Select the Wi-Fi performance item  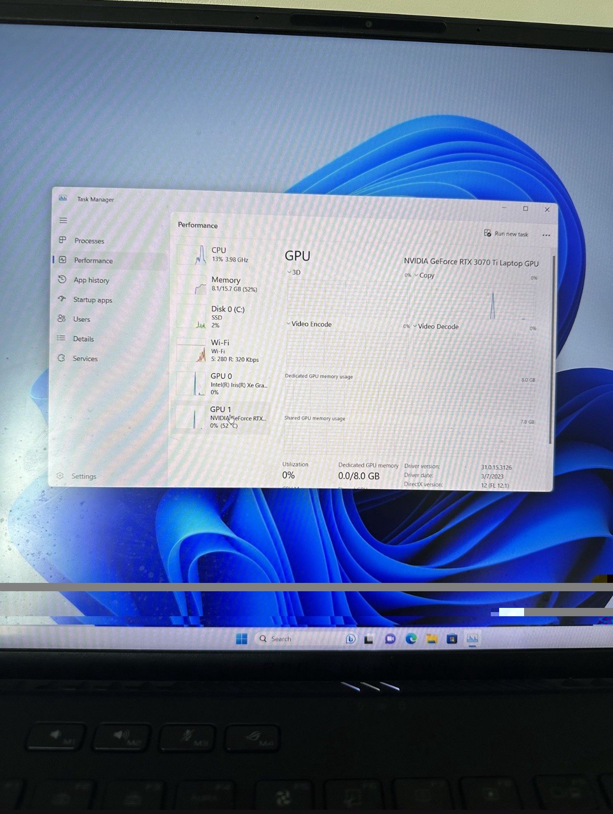click(223, 350)
